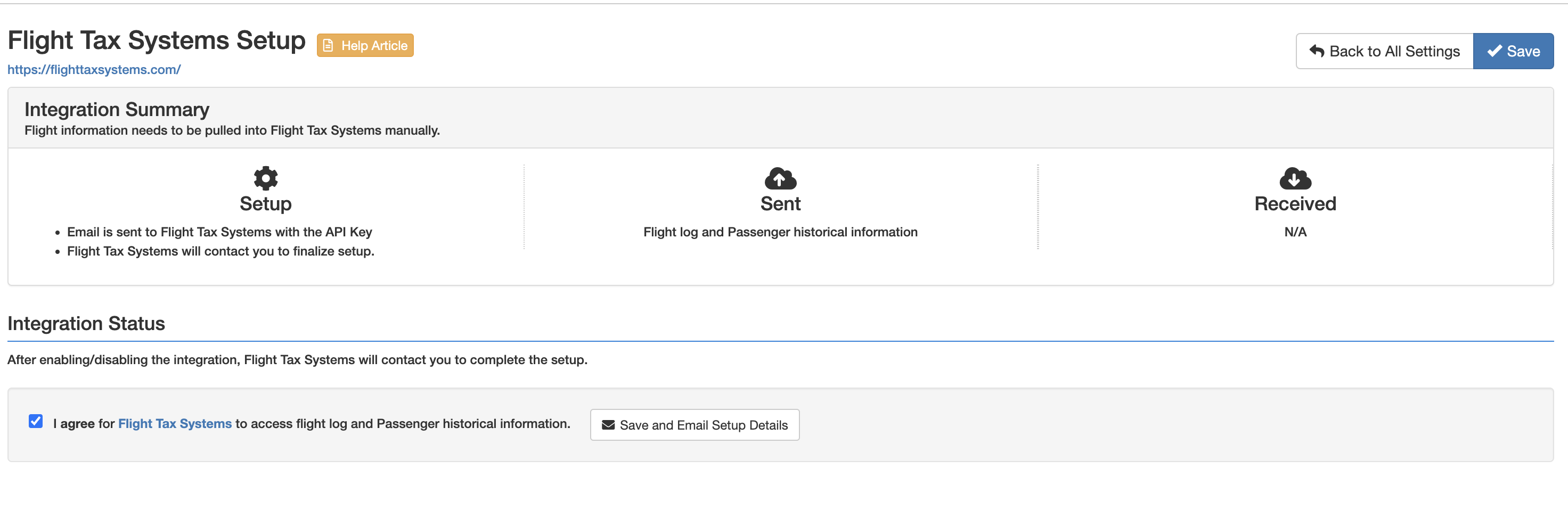The image size is (1568, 510).
Task: Click the checkmark icon on Save
Action: tap(1494, 51)
